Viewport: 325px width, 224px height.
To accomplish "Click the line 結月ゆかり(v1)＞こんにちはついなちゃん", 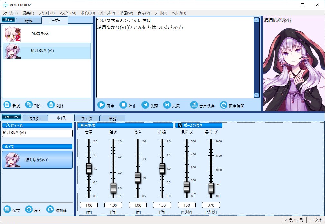I will (x=140, y=27).
